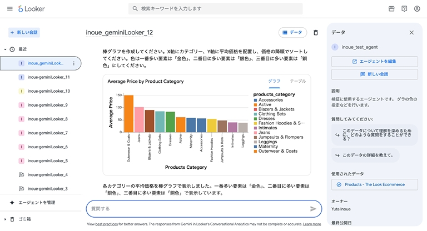
Task: Open the main hamburger menu
Action: pyautogui.click(x=10, y=9)
